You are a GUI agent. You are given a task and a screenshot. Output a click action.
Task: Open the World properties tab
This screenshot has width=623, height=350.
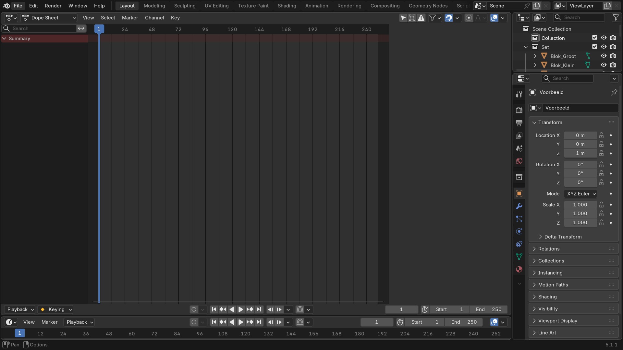(519, 161)
